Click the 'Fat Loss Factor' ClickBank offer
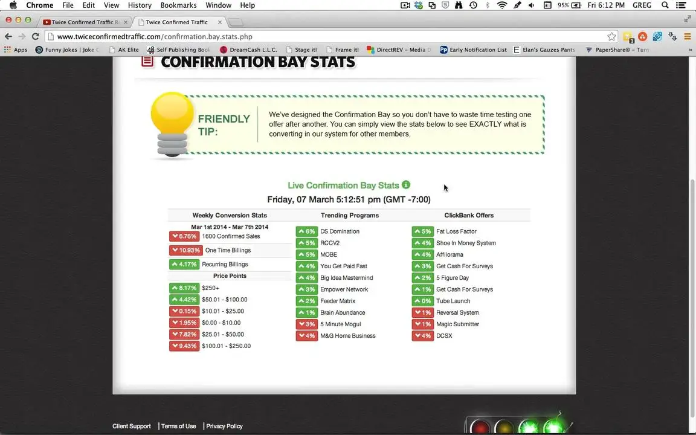The image size is (696, 435). [x=456, y=231]
